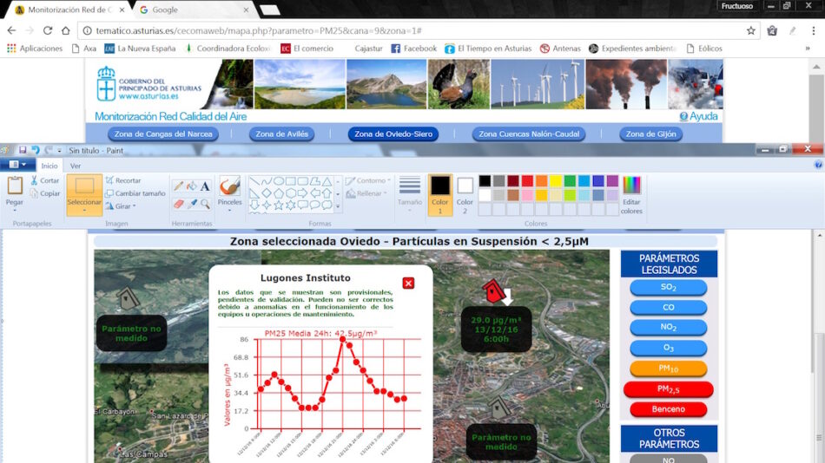This screenshot has width=825, height=463.
Task: Switch to the Ver ribbon tab
Action: 76,166
